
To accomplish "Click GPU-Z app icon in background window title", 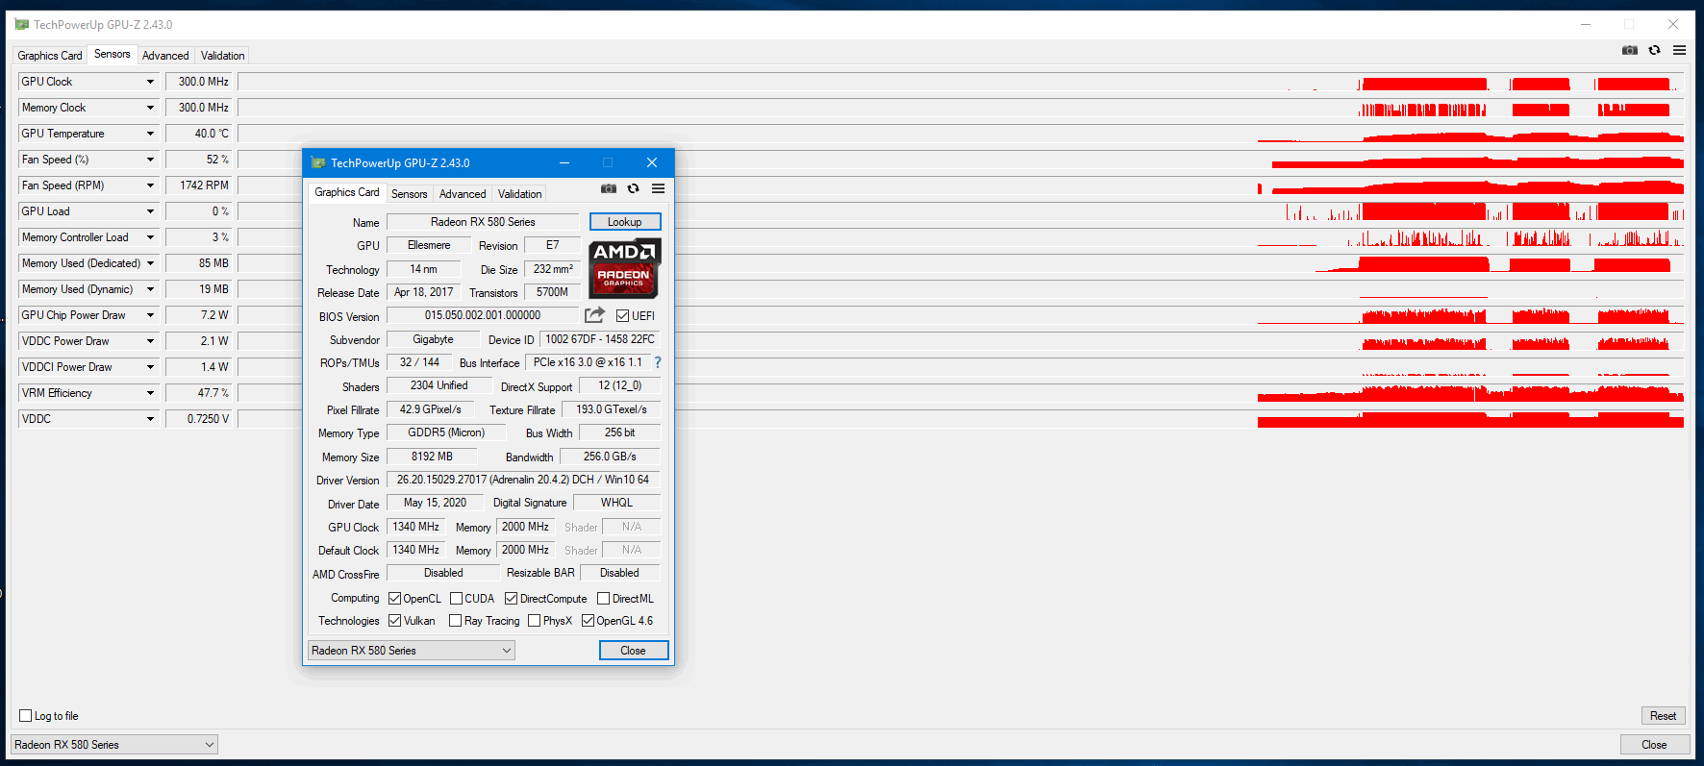I will coord(21,24).
